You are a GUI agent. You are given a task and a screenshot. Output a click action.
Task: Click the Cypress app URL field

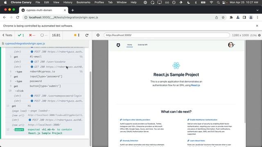[x=167, y=35]
